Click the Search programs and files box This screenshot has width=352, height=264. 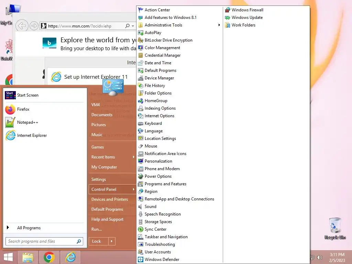point(44,241)
